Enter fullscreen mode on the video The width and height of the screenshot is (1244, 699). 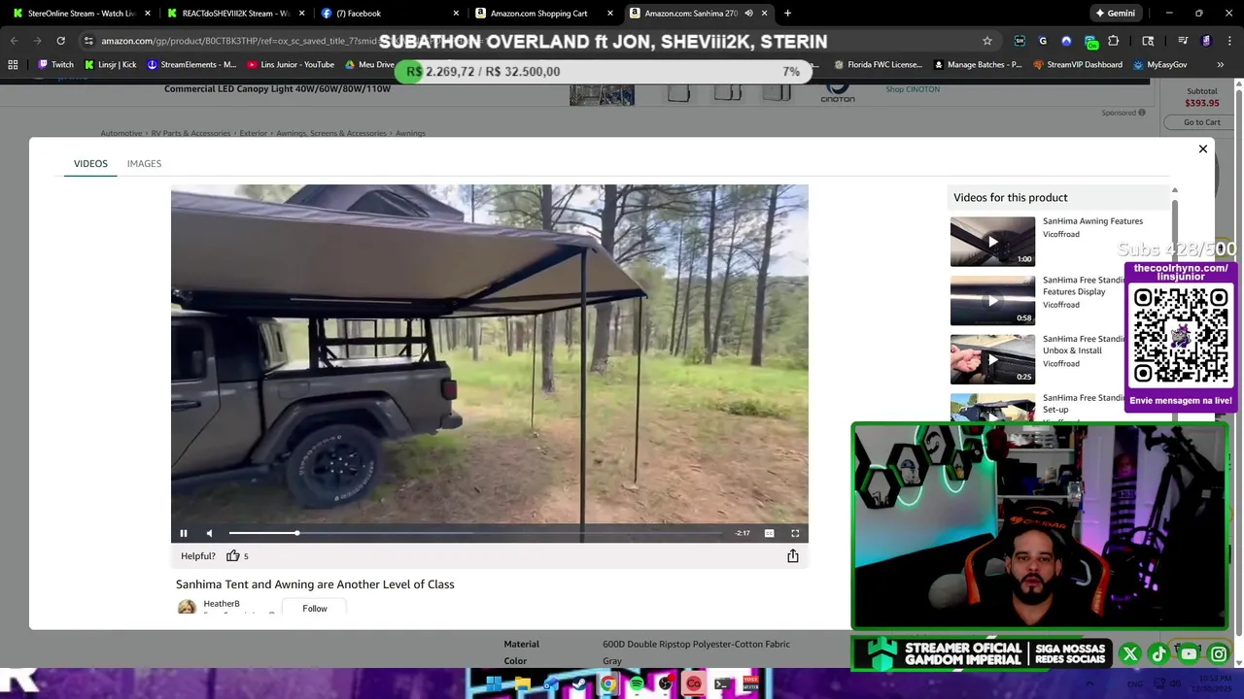tap(795, 533)
